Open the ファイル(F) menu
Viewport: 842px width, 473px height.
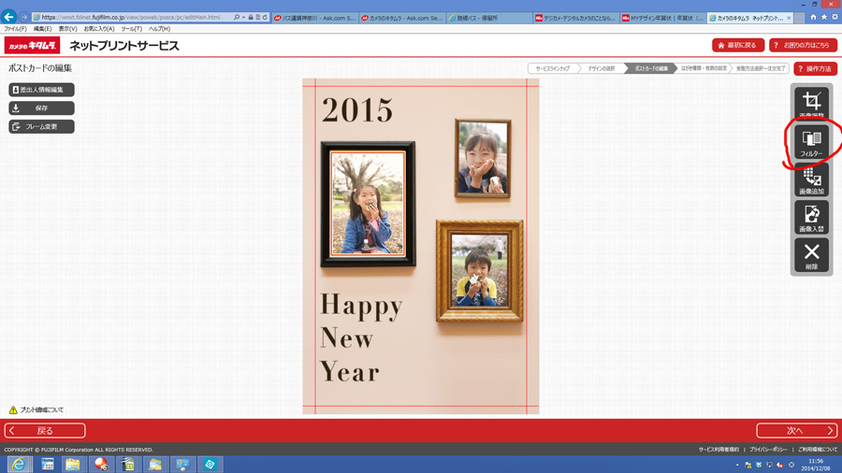click(15, 29)
